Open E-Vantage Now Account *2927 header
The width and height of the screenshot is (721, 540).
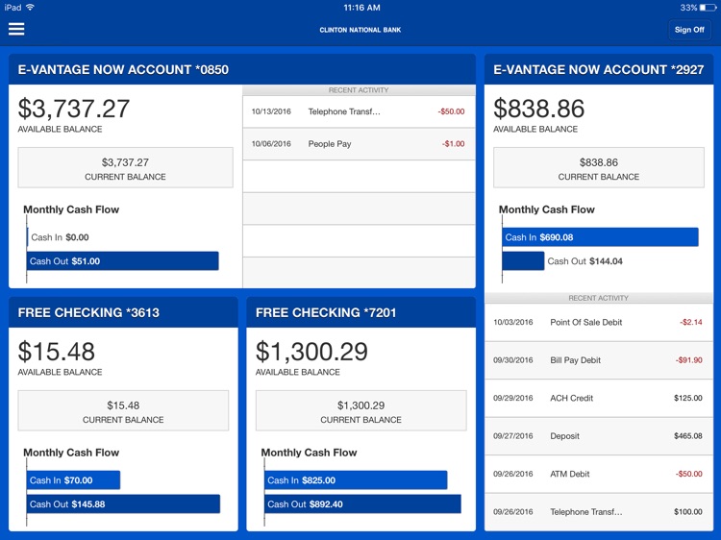tap(599, 69)
